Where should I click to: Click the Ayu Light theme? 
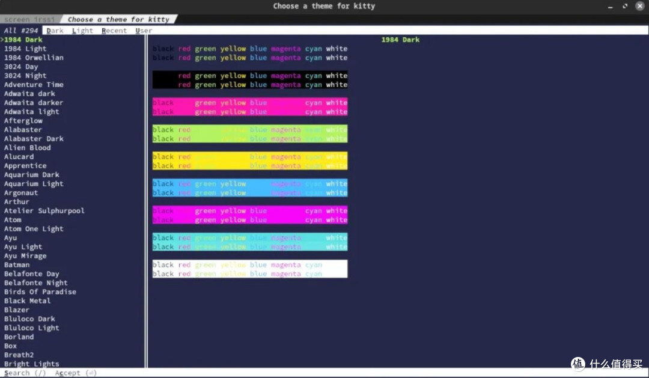click(23, 247)
